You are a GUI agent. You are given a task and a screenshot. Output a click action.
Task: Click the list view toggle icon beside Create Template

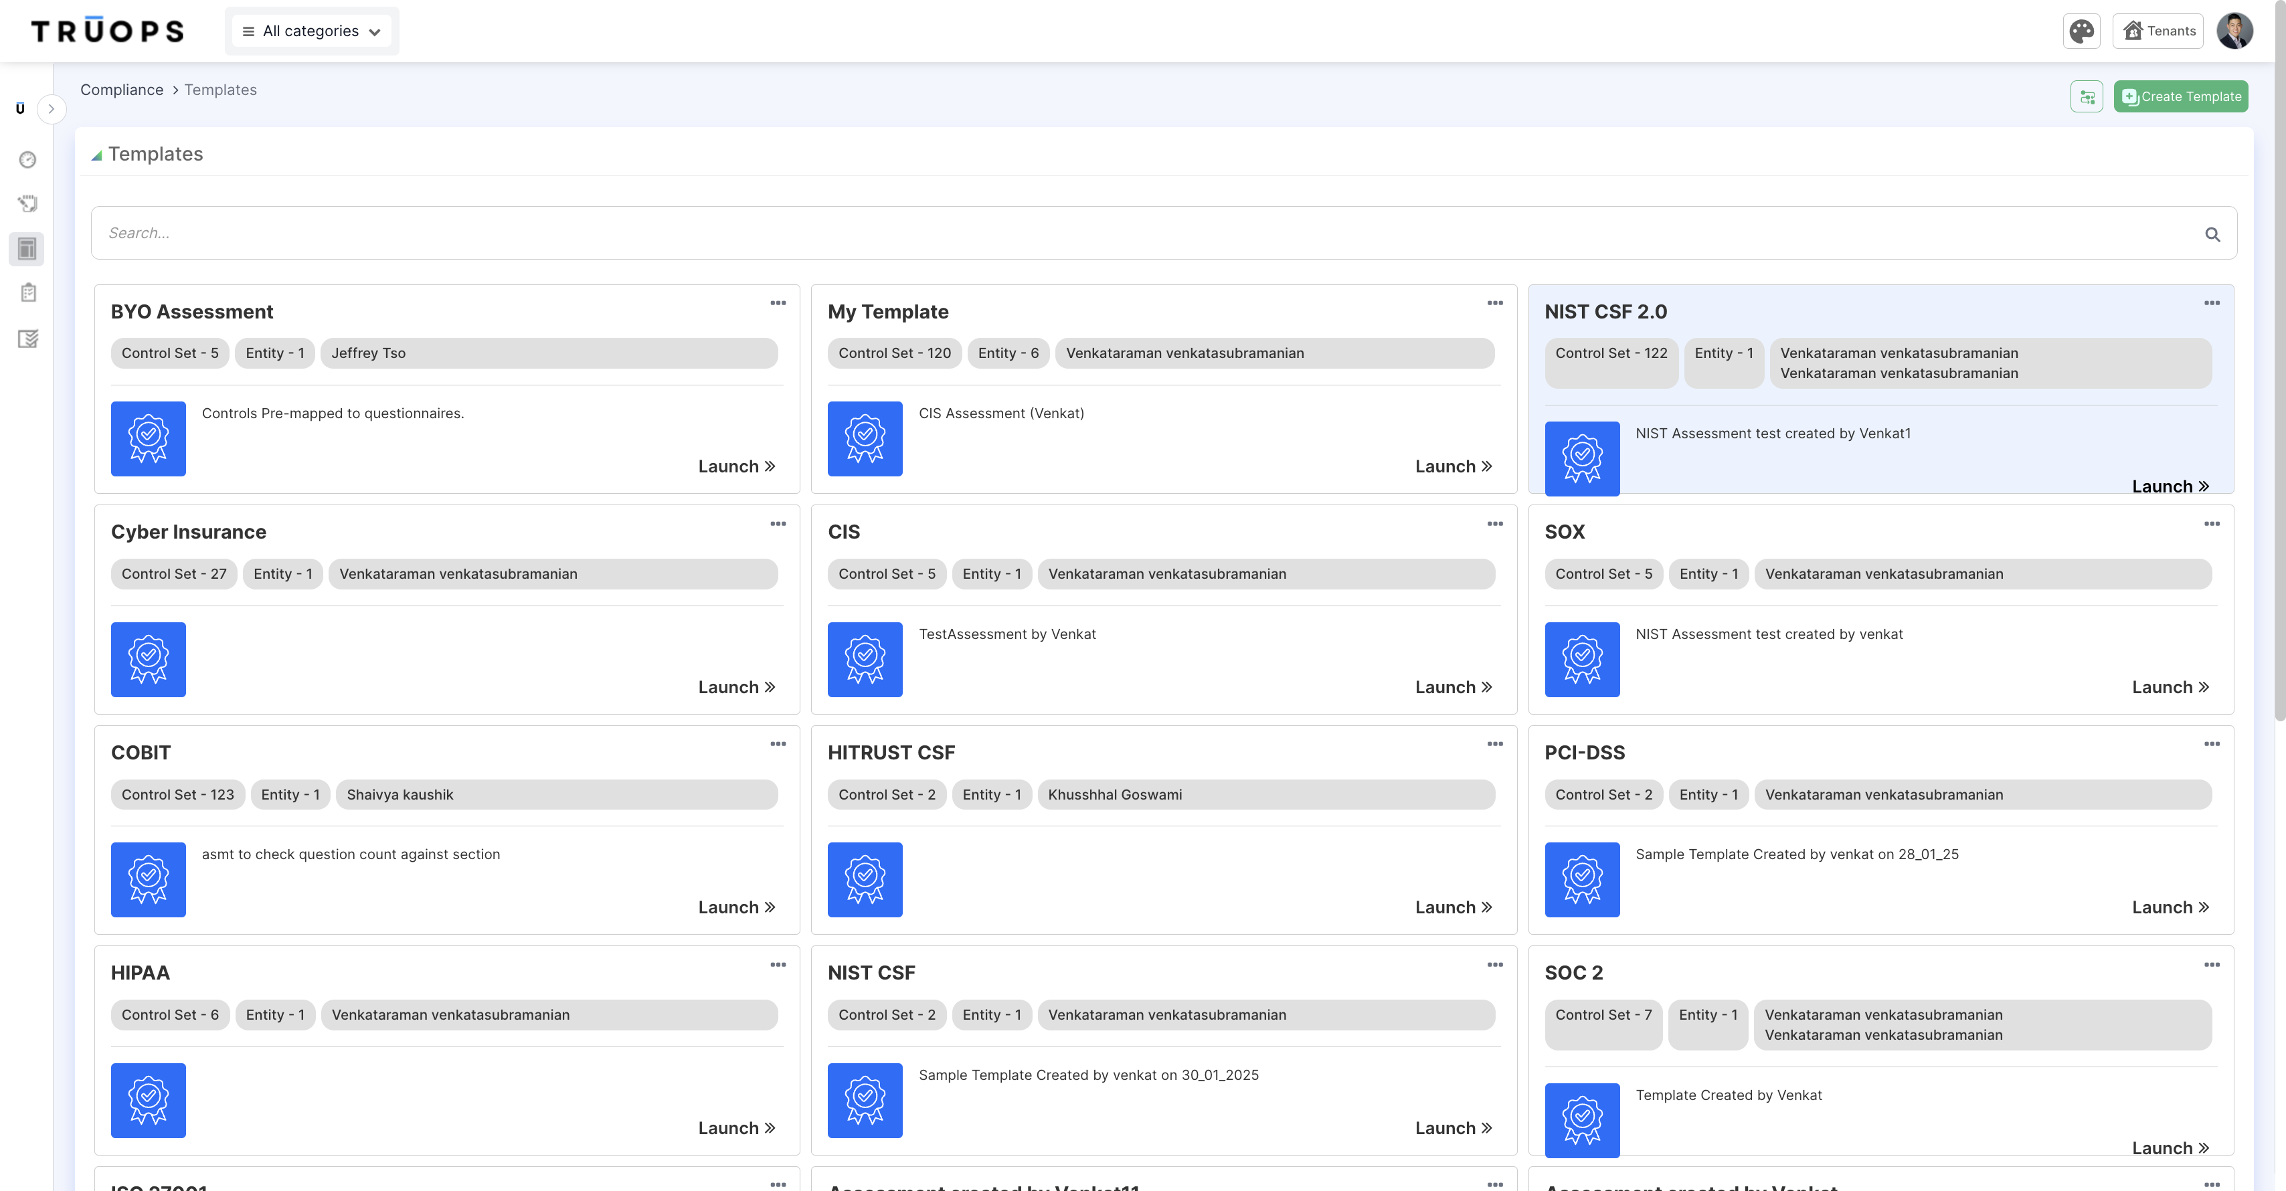2087,96
